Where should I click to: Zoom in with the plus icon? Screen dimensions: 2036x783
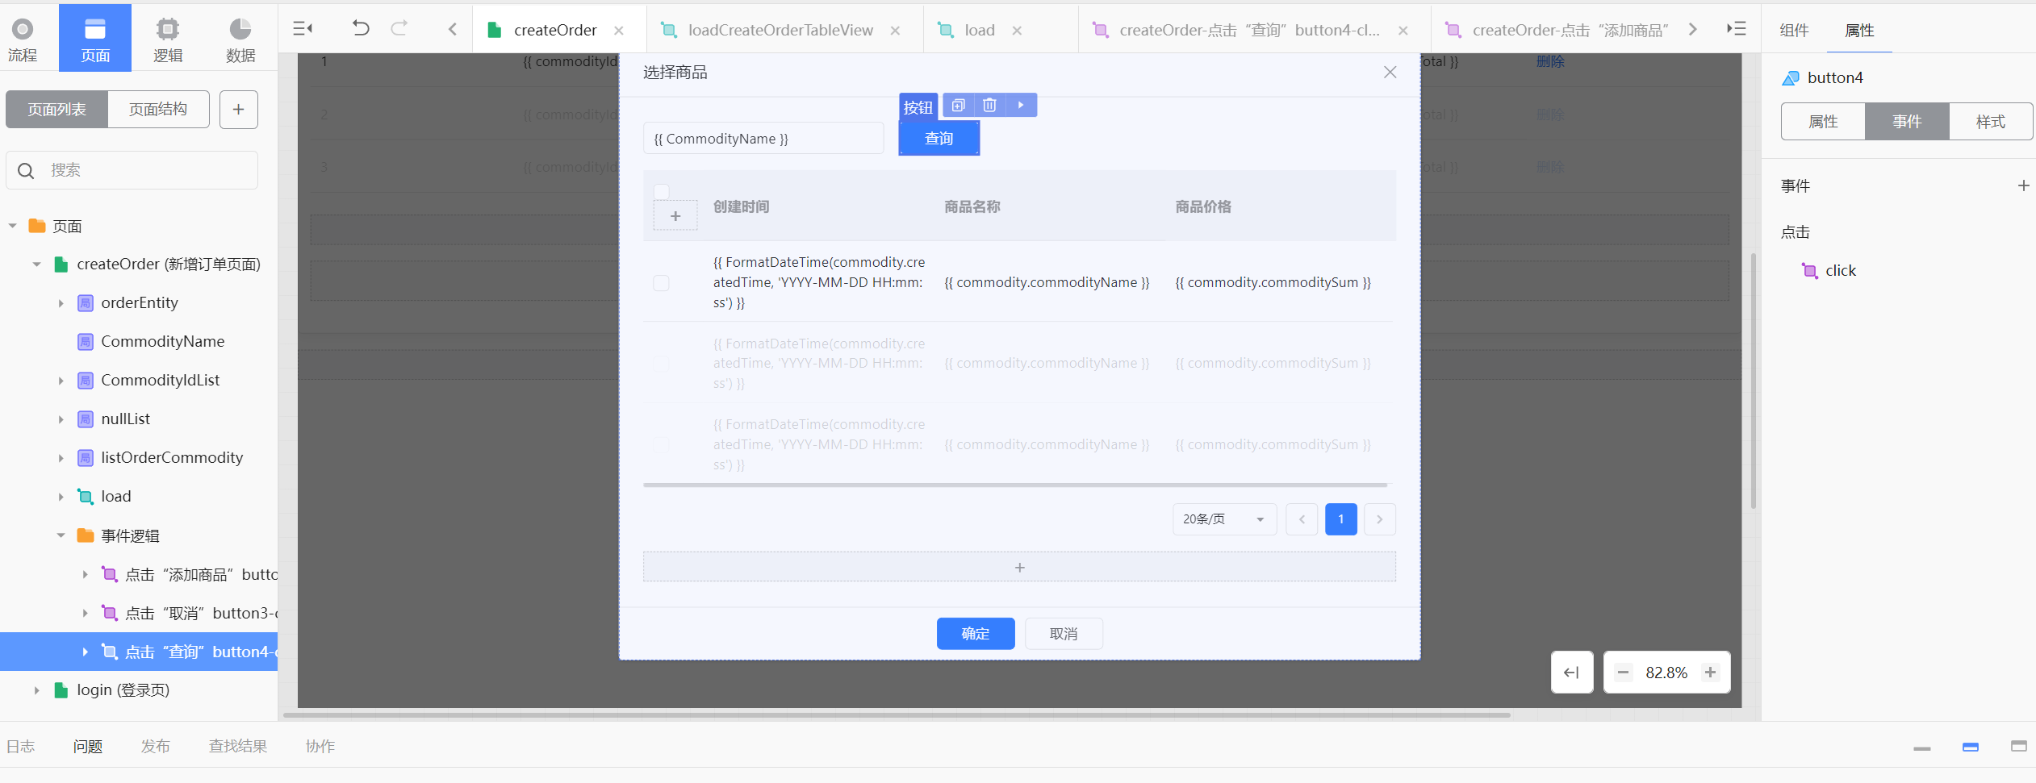(1710, 673)
